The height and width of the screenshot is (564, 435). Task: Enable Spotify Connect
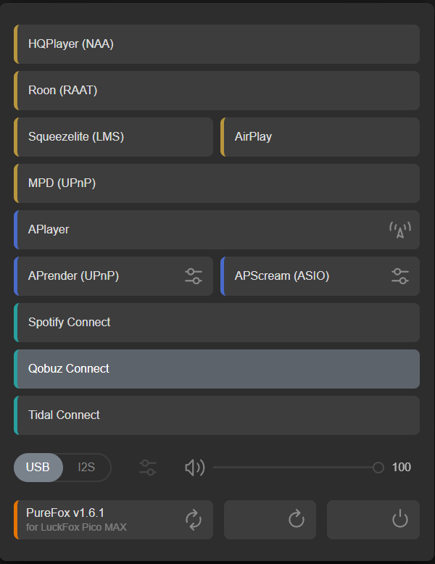click(216, 323)
